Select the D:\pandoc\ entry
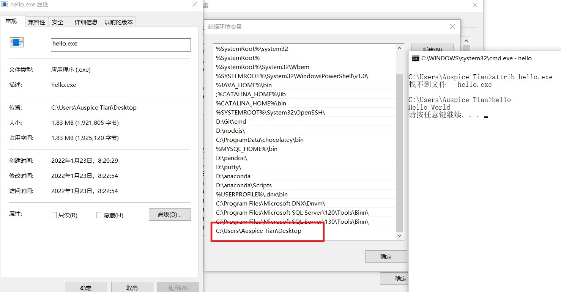The image size is (561, 292). point(304,158)
